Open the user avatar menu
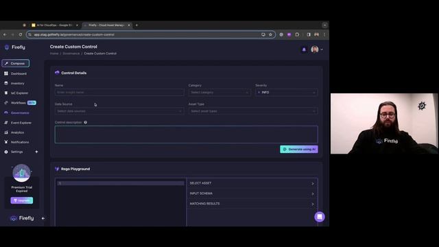Viewport: 439px width, 247px height. click(317, 49)
